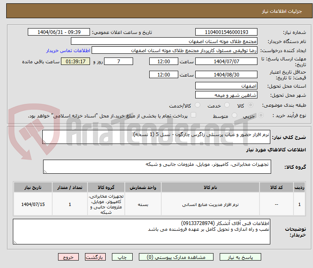Click the کد کالا column header

click(277, 187)
